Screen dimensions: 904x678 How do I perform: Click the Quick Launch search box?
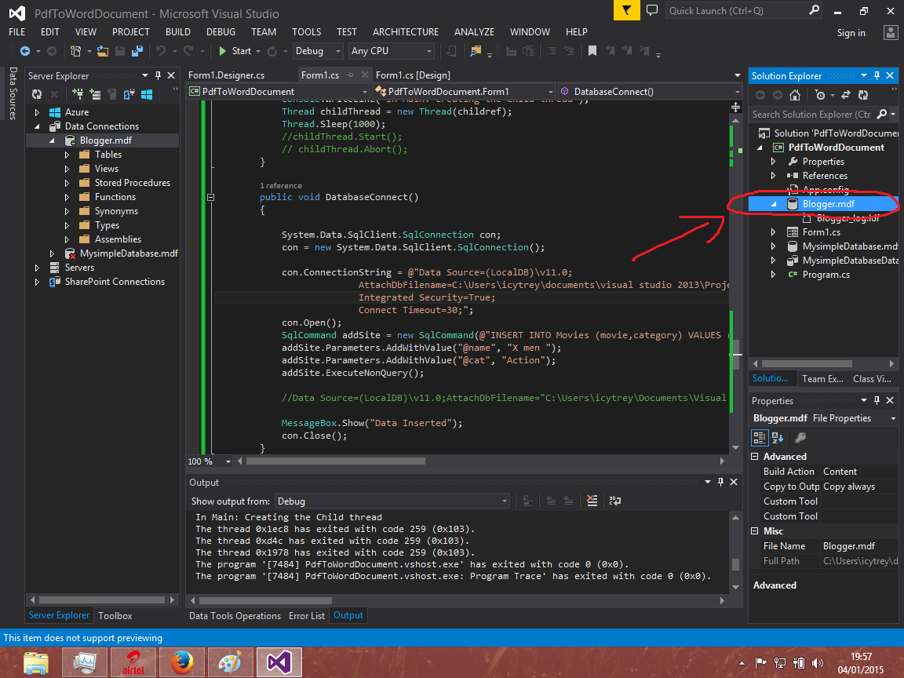point(744,10)
